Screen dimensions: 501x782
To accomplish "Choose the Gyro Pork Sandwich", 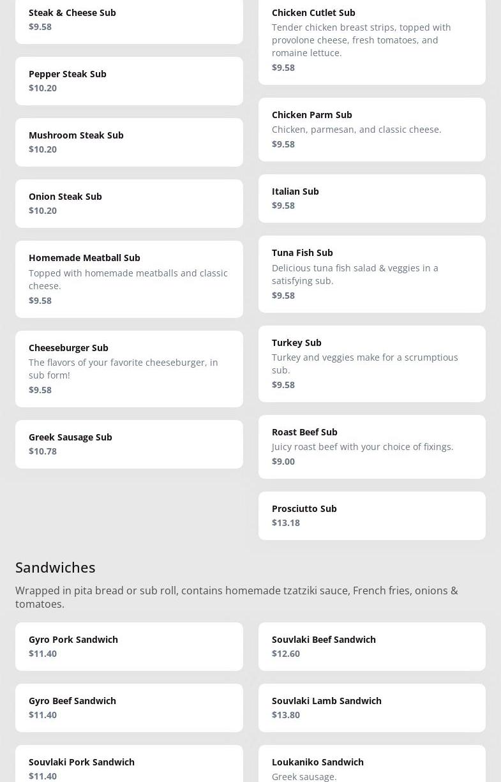I will (x=129, y=647).
